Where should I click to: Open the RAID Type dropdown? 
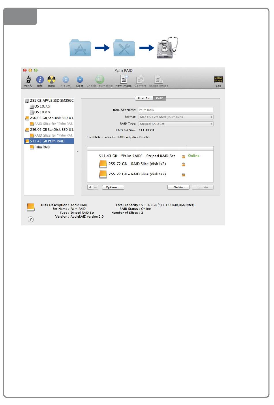click(x=176, y=124)
